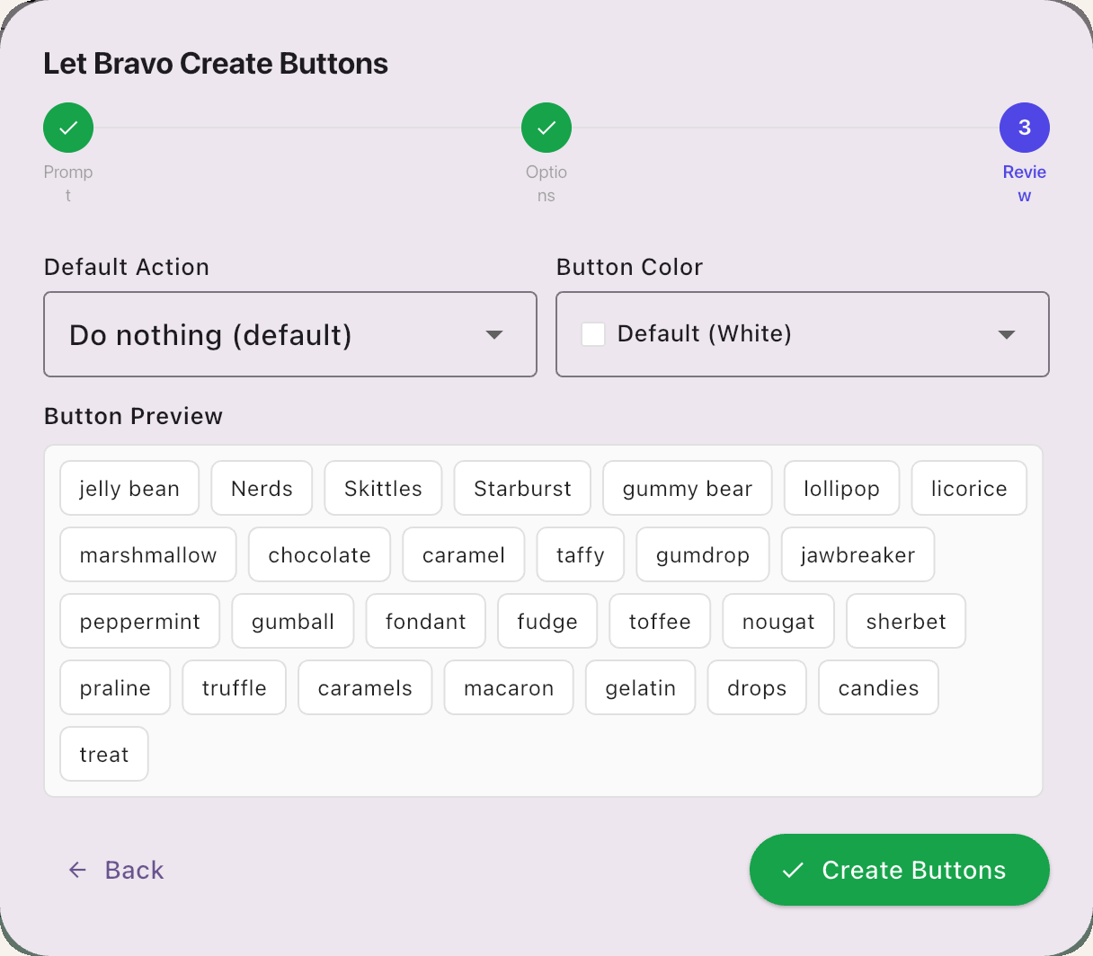Click the fudge preview button

click(547, 621)
